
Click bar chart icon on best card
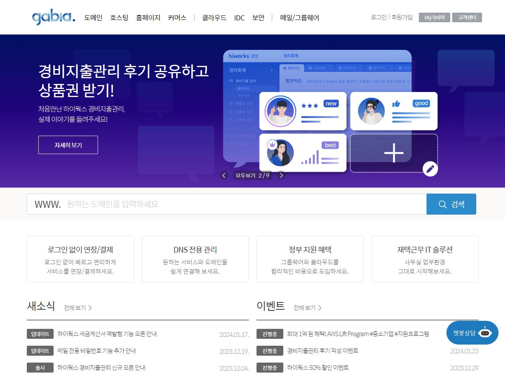pyautogui.click(x=310, y=157)
